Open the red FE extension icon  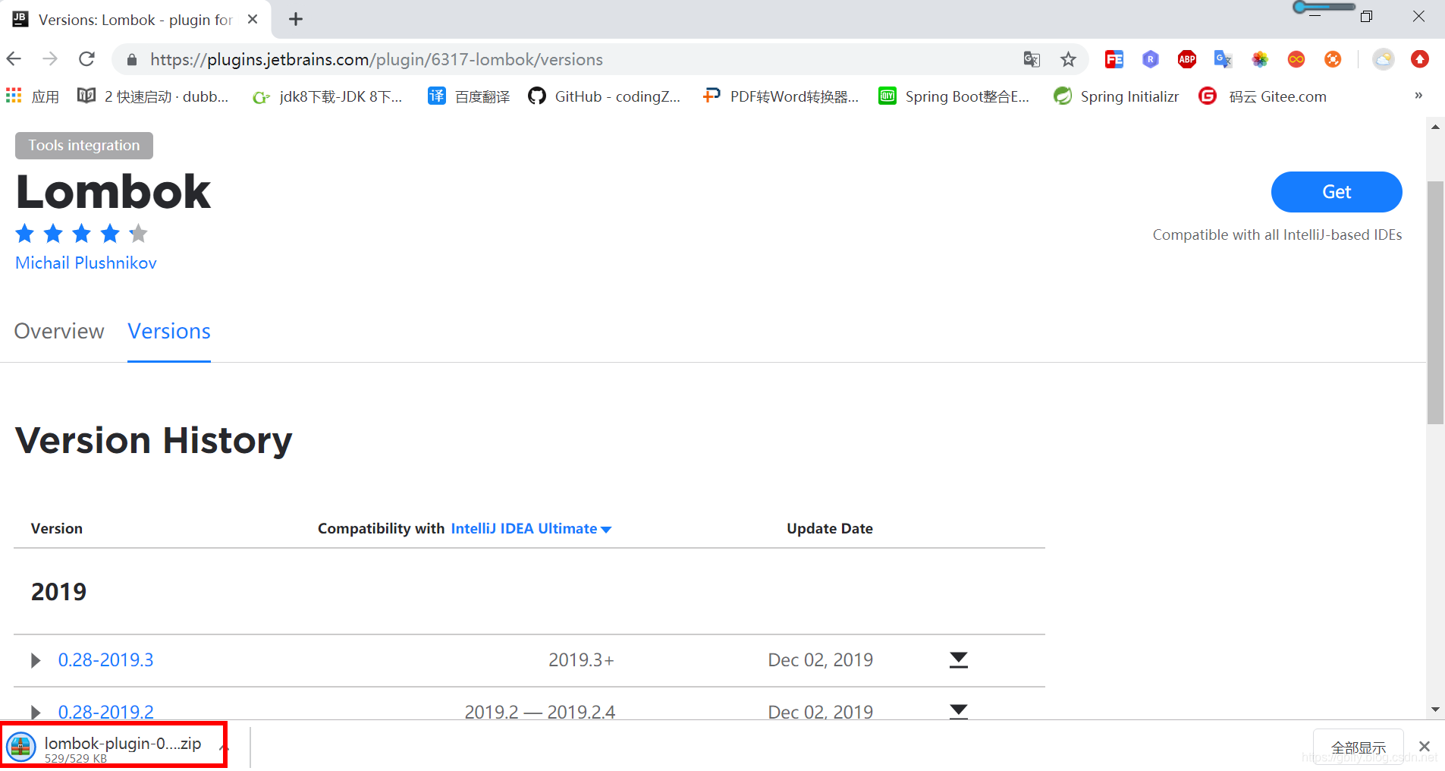(x=1114, y=59)
